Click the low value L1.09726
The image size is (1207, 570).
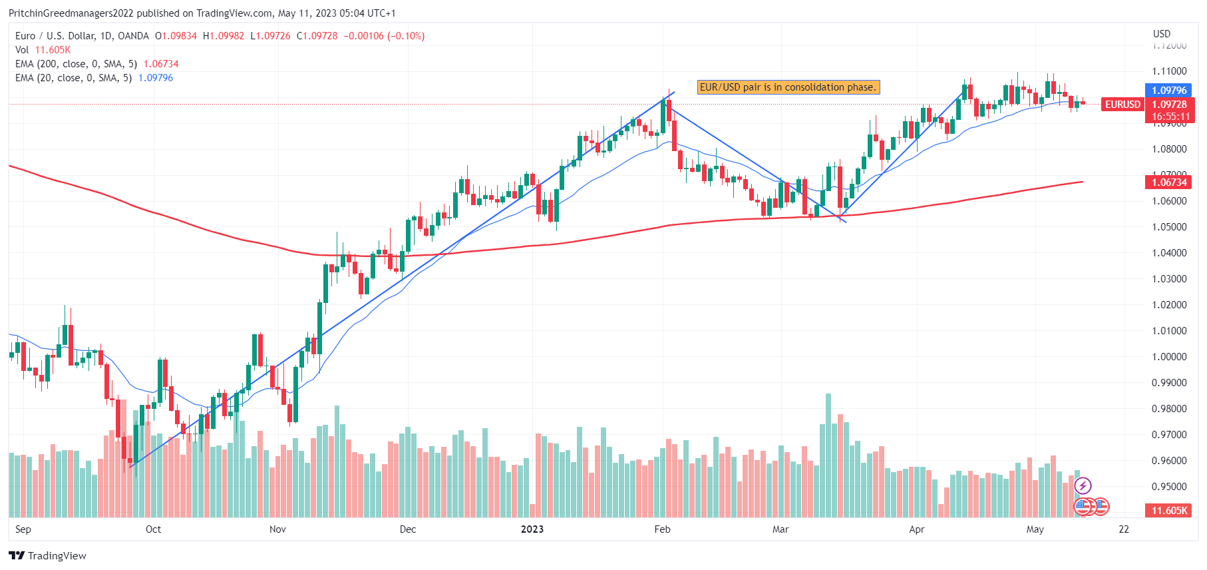click(271, 36)
